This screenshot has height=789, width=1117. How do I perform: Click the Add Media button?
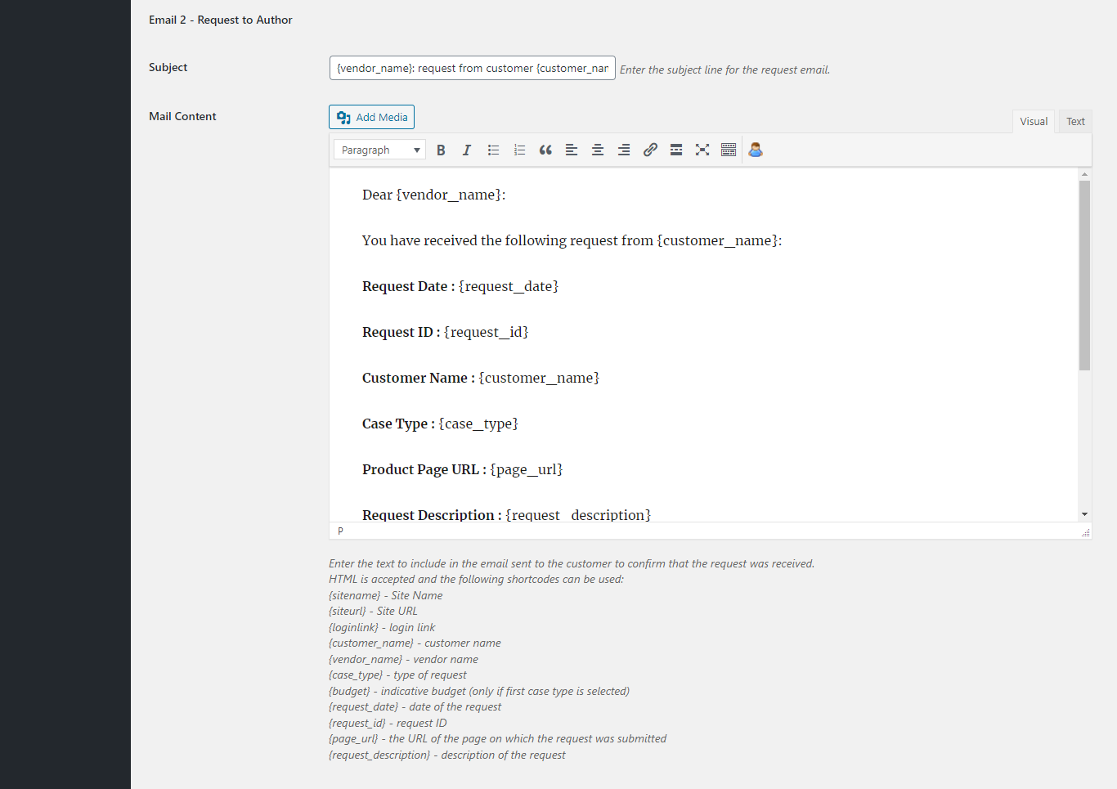point(372,117)
